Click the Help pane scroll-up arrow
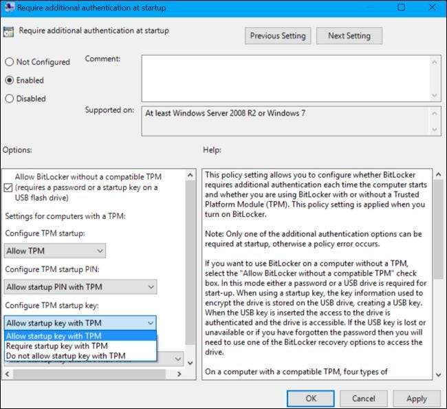Screen dimensions: 447x409 coord(439,175)
